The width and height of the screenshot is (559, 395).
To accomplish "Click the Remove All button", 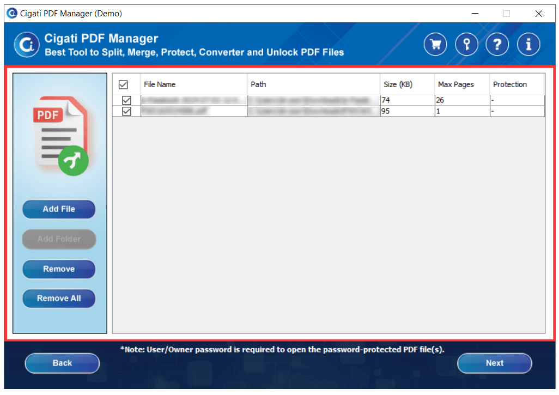I will click(59, 298).
